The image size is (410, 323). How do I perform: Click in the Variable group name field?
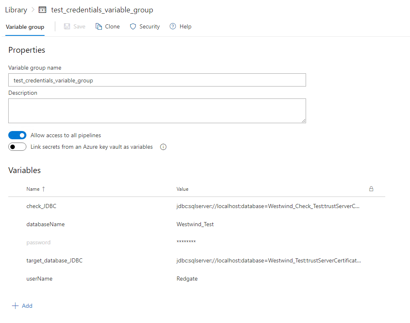point(157,80)
